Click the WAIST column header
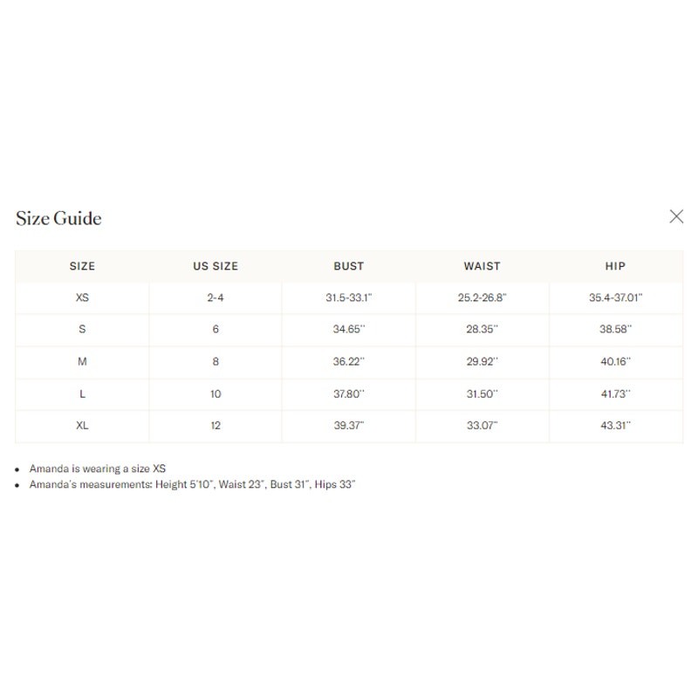The height and width of the screenshot is (698, 698). pos(482,266)
